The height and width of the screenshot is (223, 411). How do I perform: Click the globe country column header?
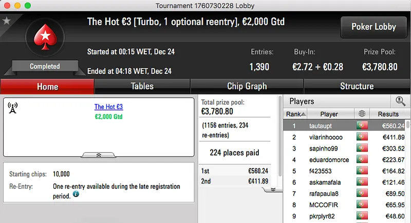click(363, 114)
